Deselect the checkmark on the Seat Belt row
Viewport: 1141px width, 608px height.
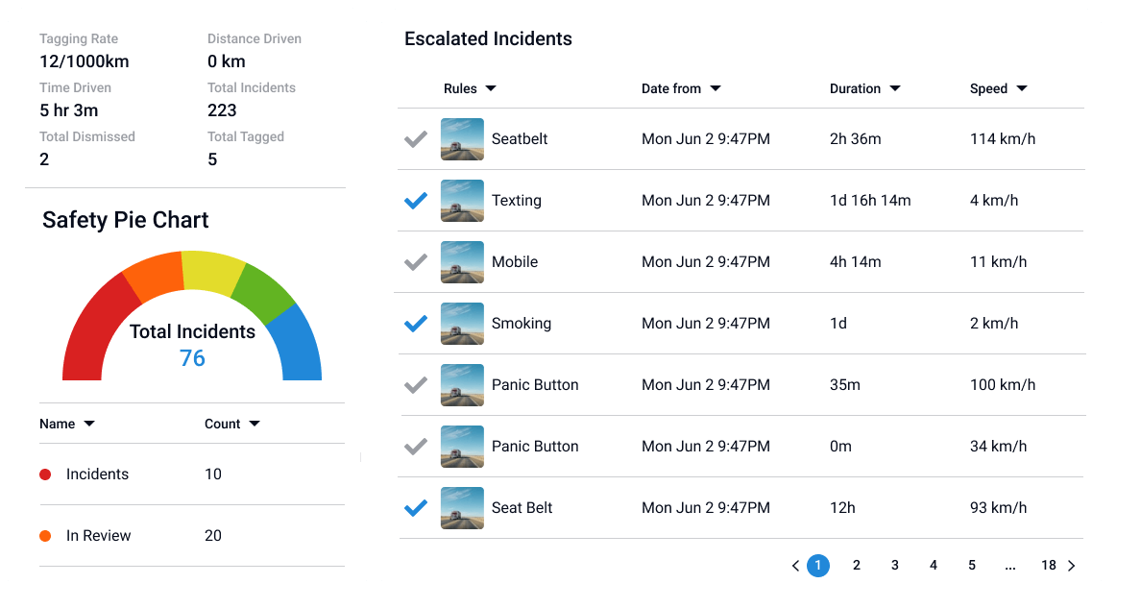pyautogui.click(x=415, y=507)
